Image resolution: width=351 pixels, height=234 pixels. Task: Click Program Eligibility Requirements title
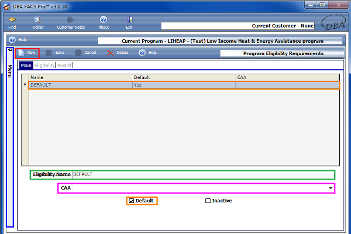[283, 53]
